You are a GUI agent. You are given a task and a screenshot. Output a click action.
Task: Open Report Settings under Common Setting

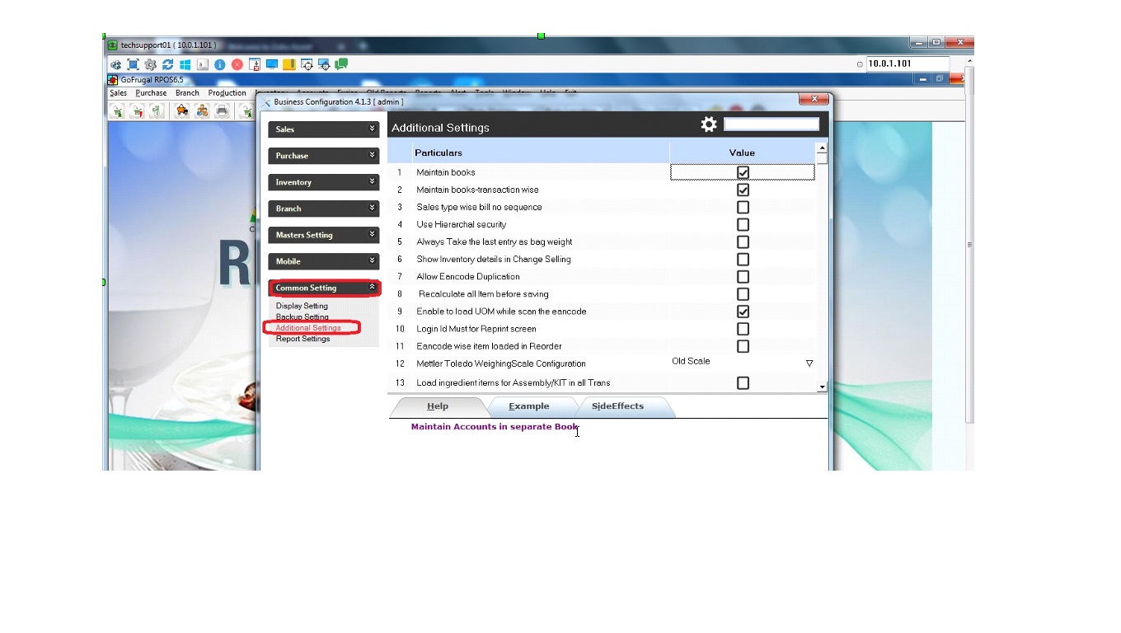303,339
